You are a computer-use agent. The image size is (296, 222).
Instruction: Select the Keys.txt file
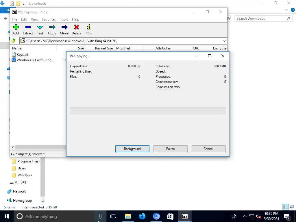[x=20, y=55]
